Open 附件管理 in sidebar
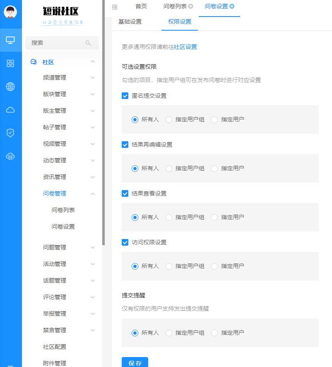 55,363
